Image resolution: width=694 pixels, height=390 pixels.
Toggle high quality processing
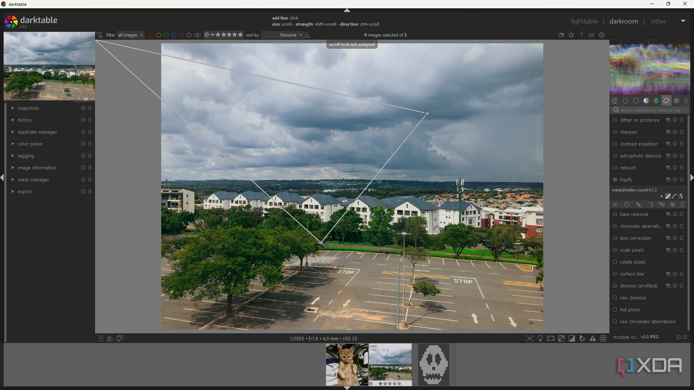[551, 338]
